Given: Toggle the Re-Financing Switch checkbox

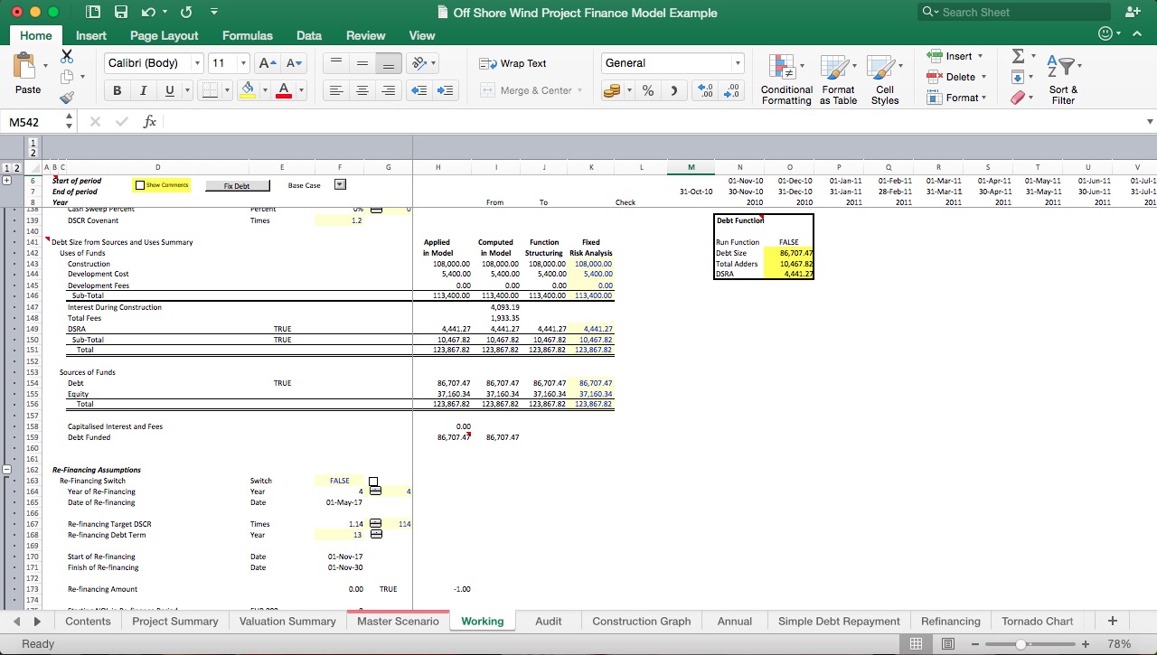Looking at the screenshot, I should (x=373, y=482).
